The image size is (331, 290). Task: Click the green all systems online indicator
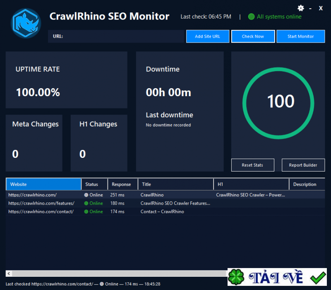click(x=251, y=17)
